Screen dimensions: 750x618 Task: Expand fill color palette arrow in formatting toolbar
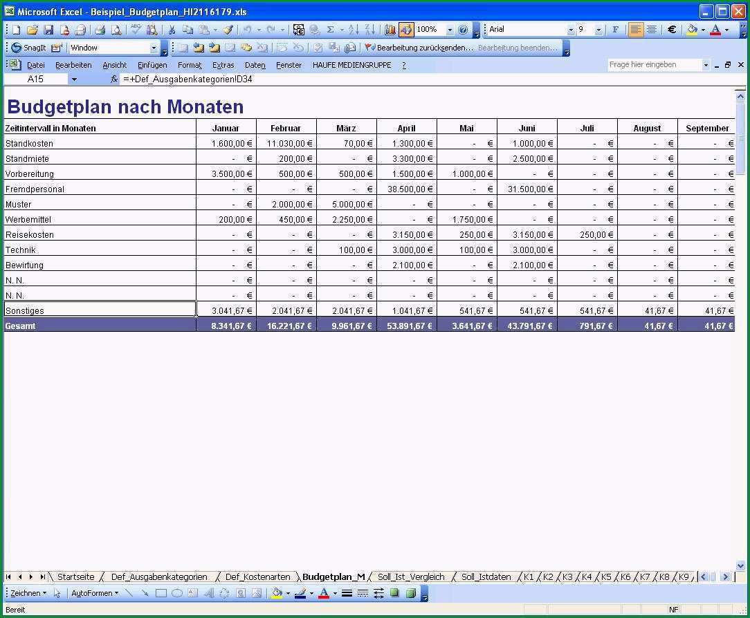coord(703,30)
